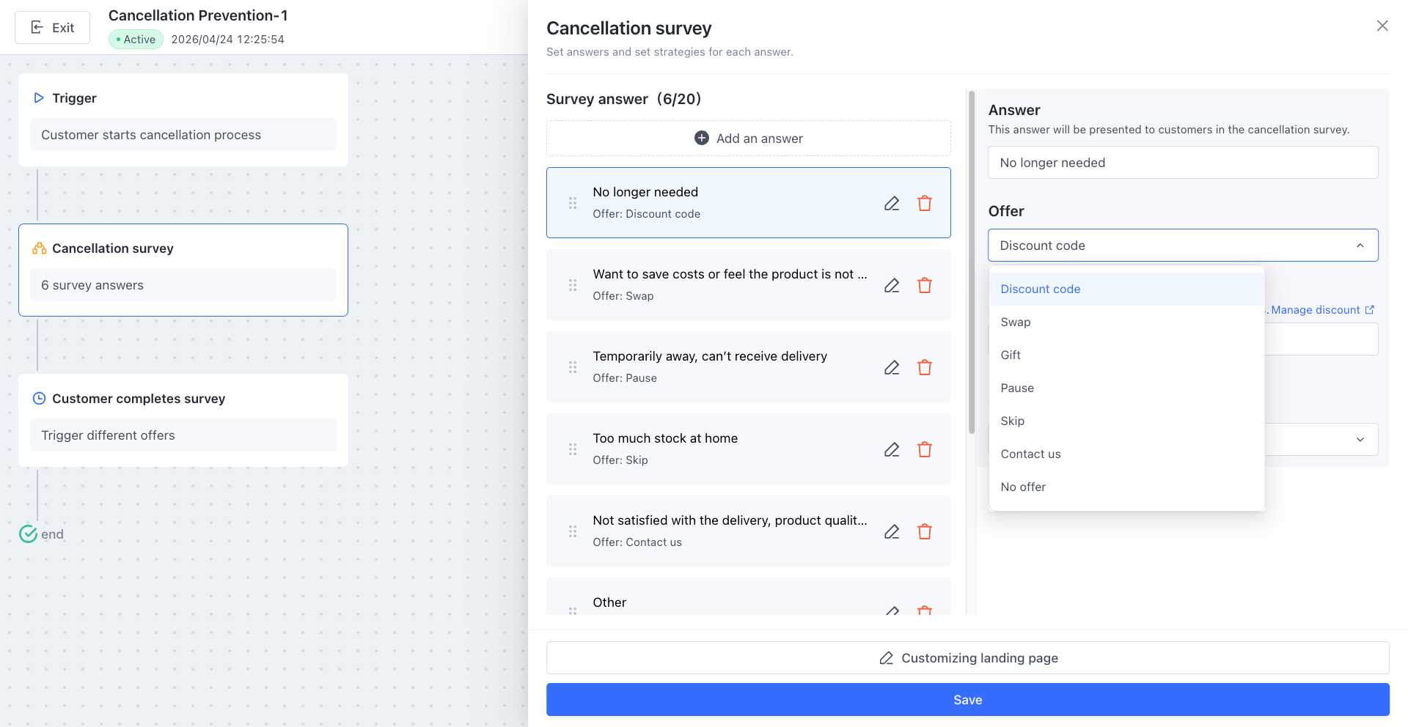Click the survey answers list scrollbar
The height and width of the screenshot is (727, 1408).
click(x=972, y=264)
